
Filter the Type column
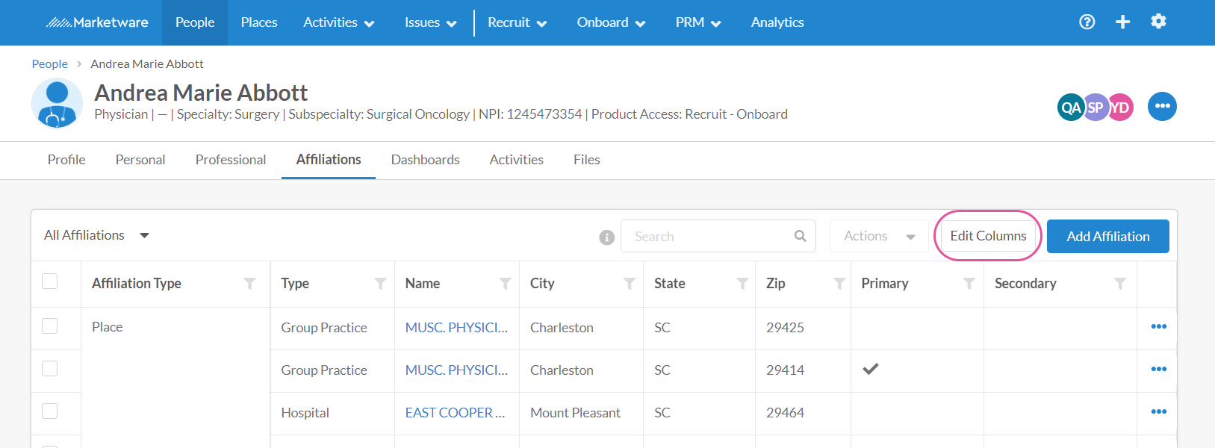tap(381, 284)
